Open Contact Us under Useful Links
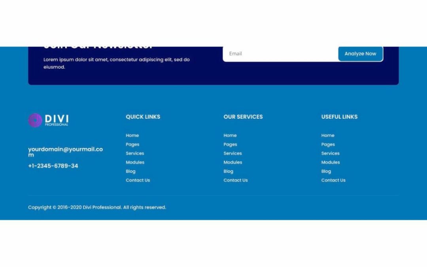The width and height of the screenshot is (427, 267). pyautogui.click(x=333, y=180)
